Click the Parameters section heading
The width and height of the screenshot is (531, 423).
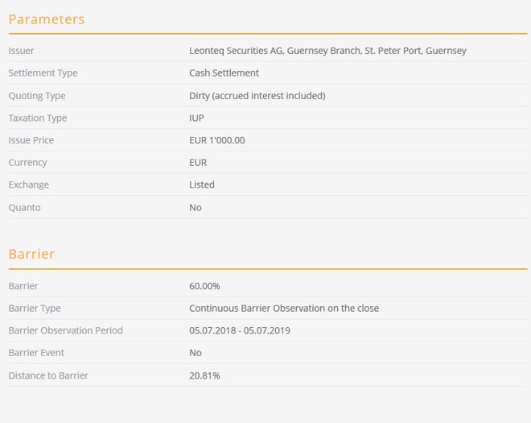click(x=46, y=19)
